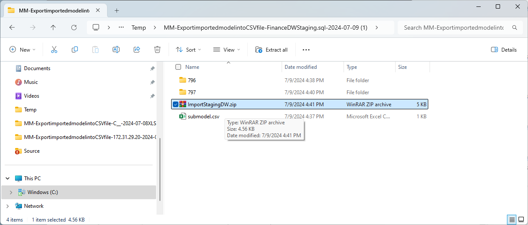Viewport: 528px width, 225px height.
Task: Switch to large thumbnails view icon
Action: tap(522, 220)
